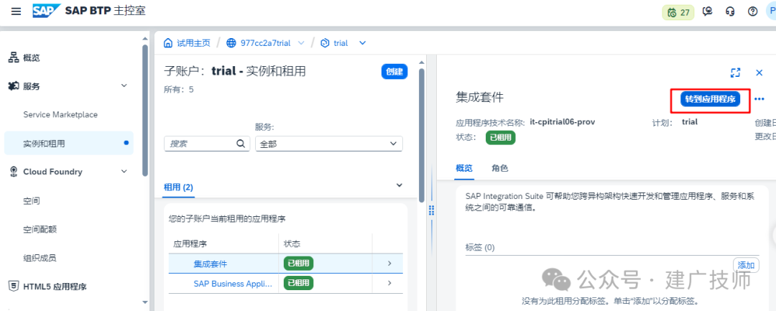The height and width of the screenshot is (311, 776).
Task: Click the HTML5 应用程序 sidebar icon
Action: click(x=14, y=286)
